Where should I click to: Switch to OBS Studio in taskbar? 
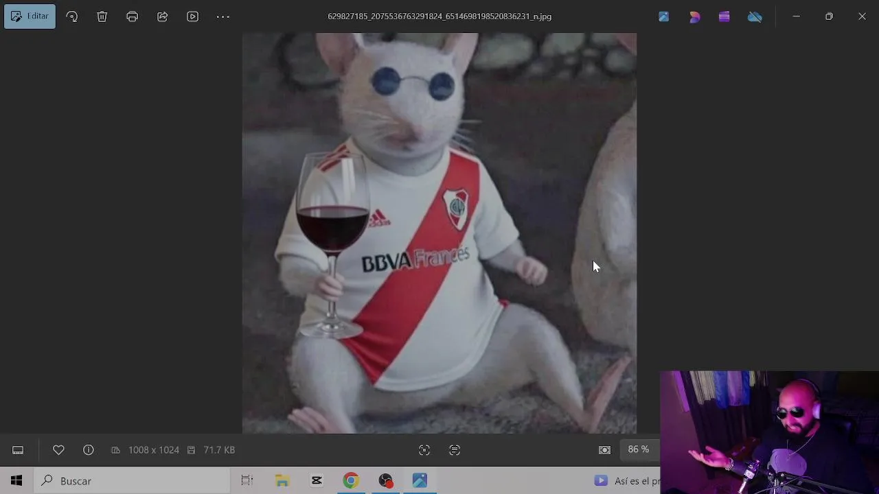385,481
